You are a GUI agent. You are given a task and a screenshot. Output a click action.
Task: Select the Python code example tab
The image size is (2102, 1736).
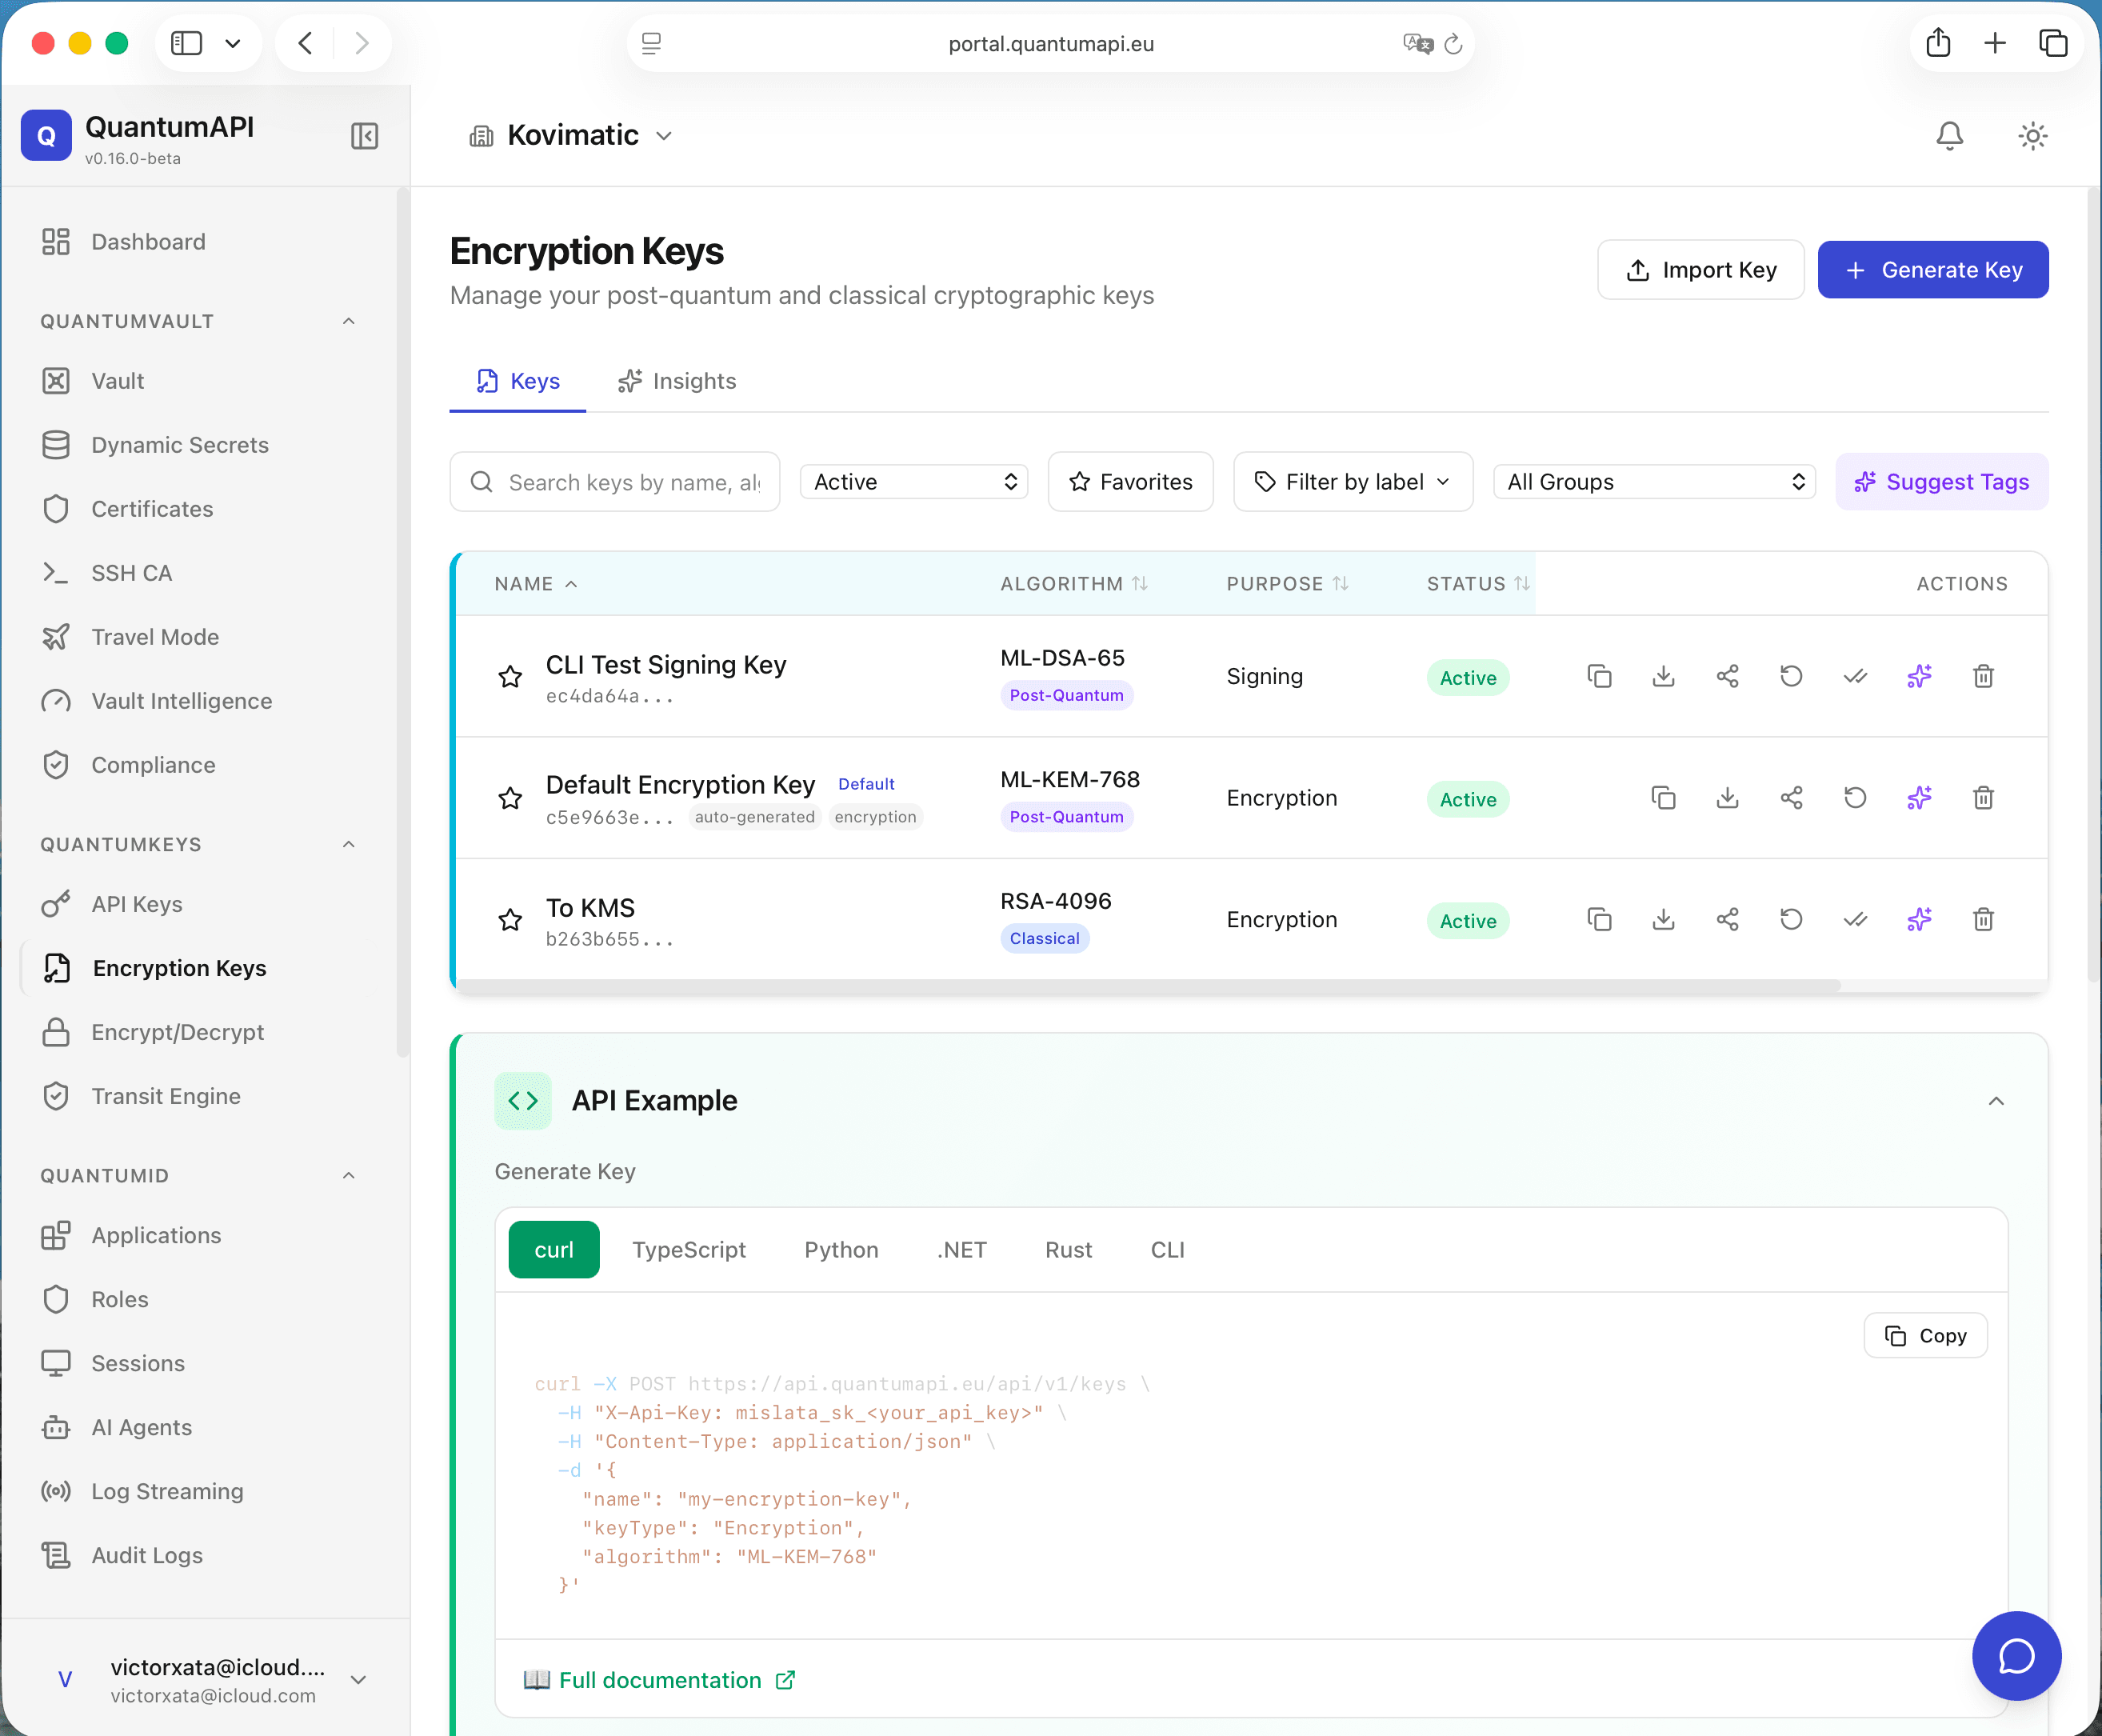841,1249
